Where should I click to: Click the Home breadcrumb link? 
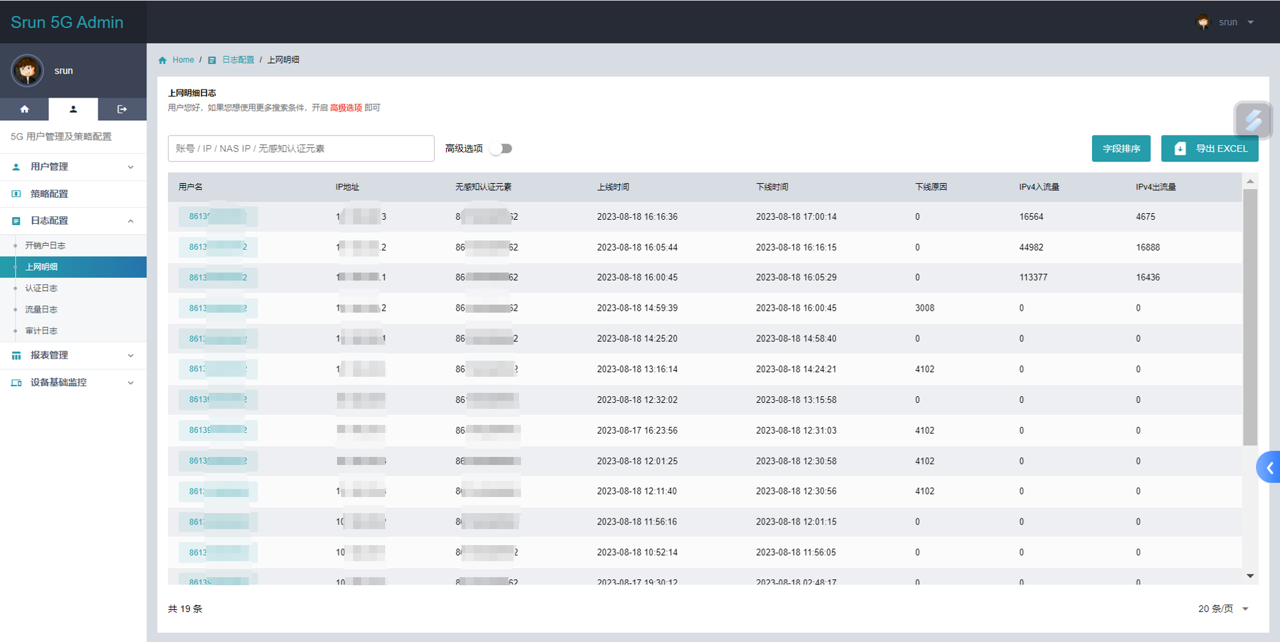183,60
